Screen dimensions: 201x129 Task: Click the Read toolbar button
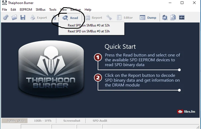tap(70, 18)
